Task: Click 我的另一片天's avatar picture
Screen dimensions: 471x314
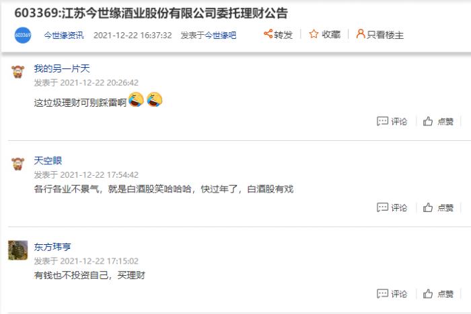Action: click(x=17, y=72)
